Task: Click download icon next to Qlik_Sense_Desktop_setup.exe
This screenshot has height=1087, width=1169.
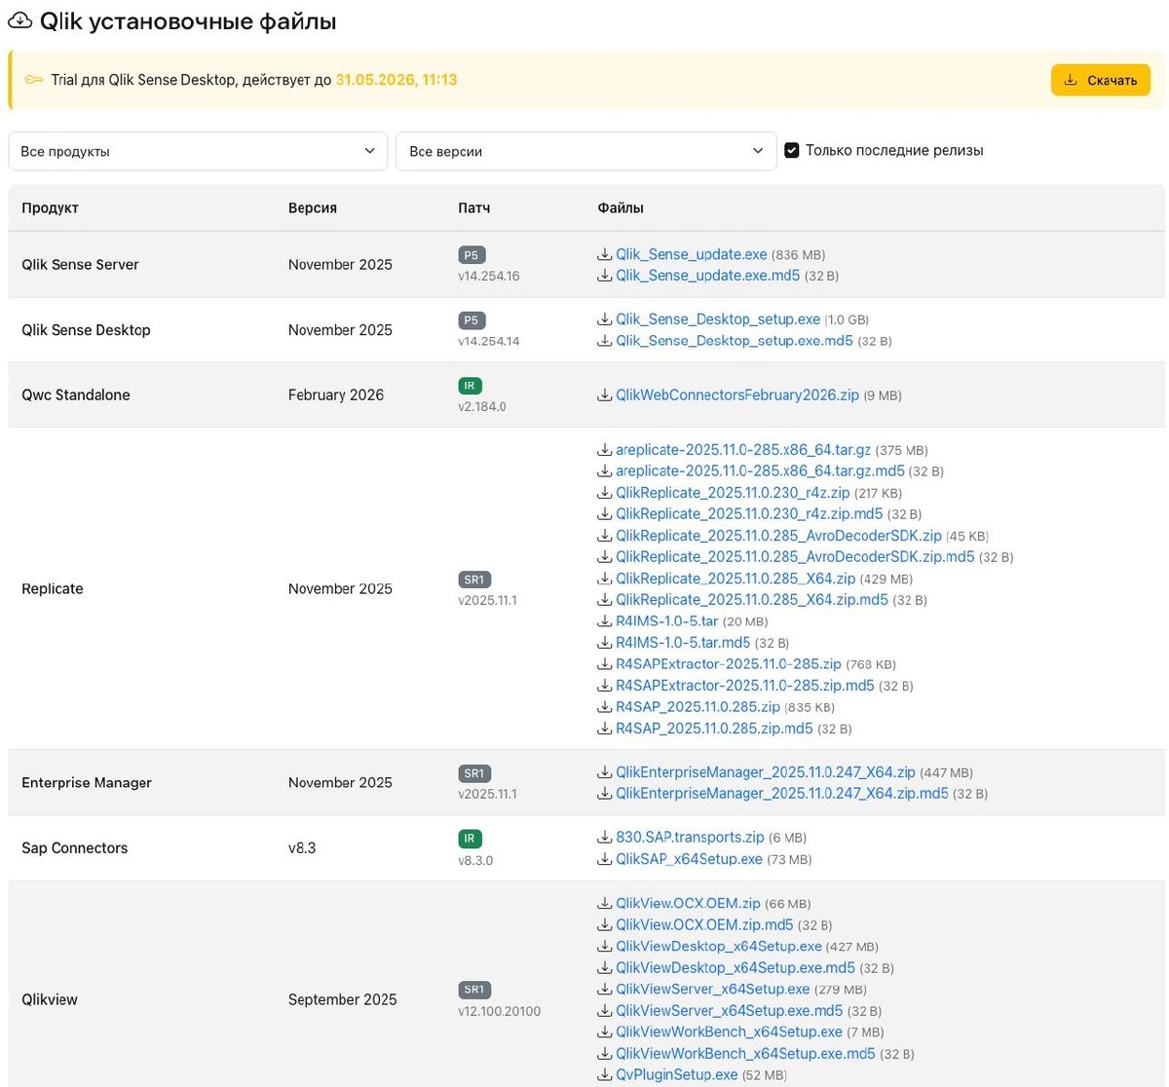Action: tap(605, 319)
